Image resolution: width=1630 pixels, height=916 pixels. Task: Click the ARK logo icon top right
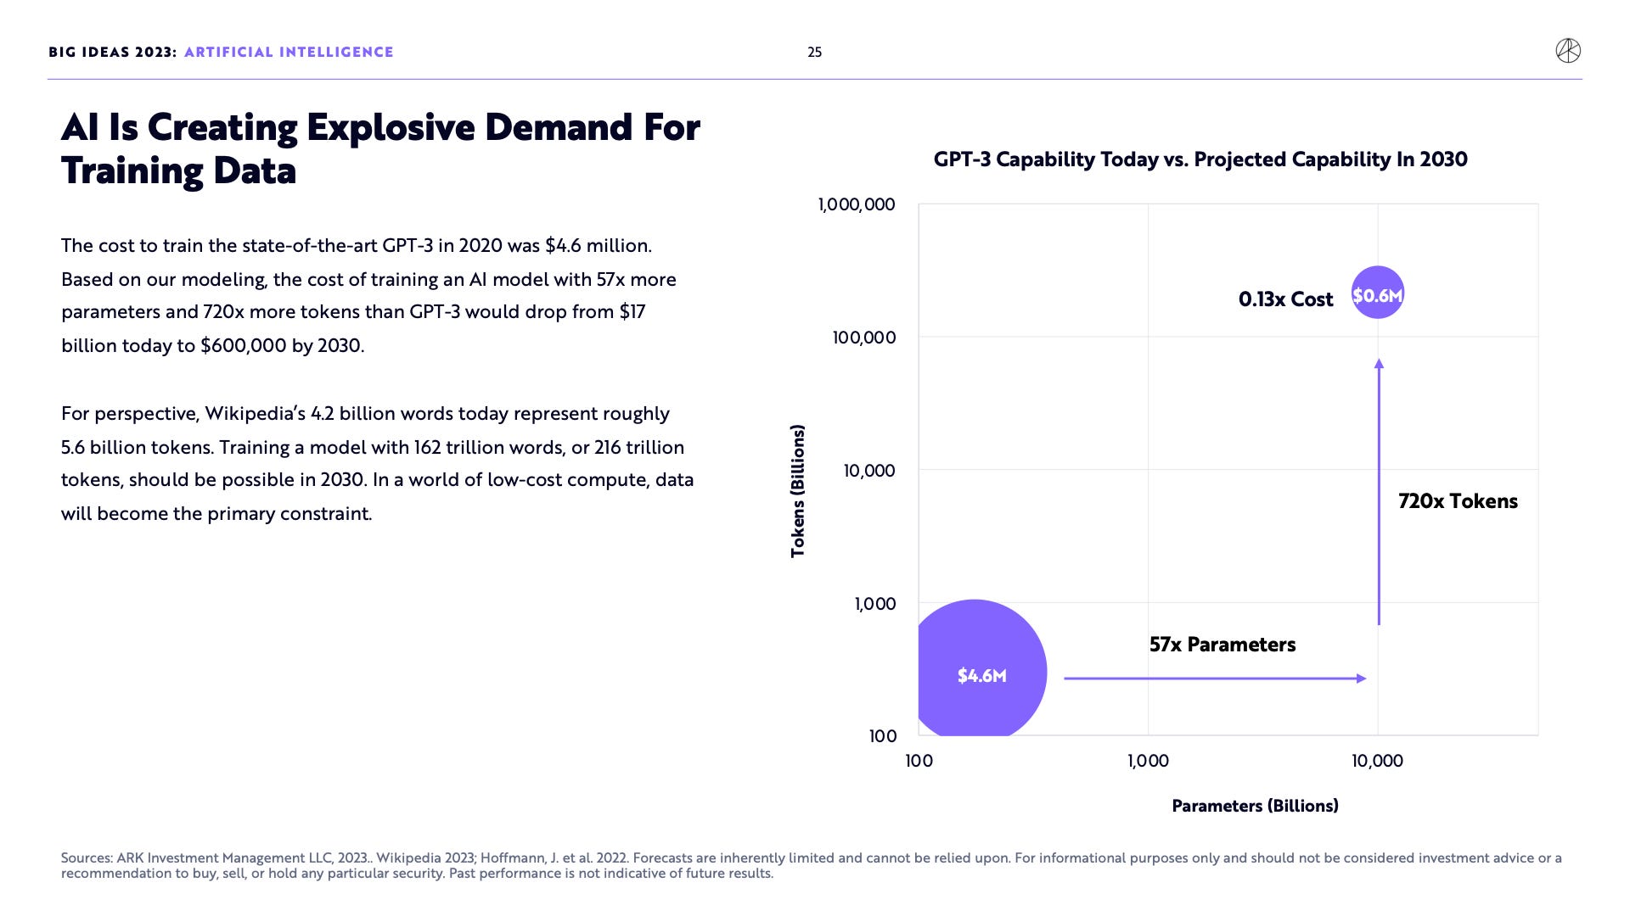pos(1568,51)
